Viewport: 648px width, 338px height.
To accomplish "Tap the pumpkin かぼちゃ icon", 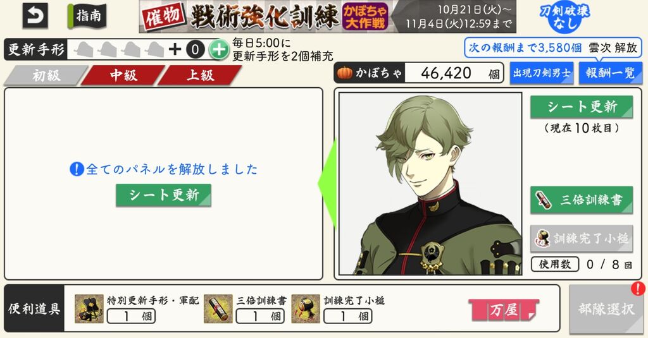I will (x=345, y=73).
